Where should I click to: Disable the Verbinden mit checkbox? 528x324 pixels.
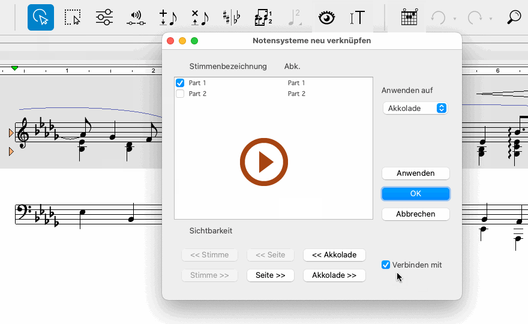tap(386, 265)
